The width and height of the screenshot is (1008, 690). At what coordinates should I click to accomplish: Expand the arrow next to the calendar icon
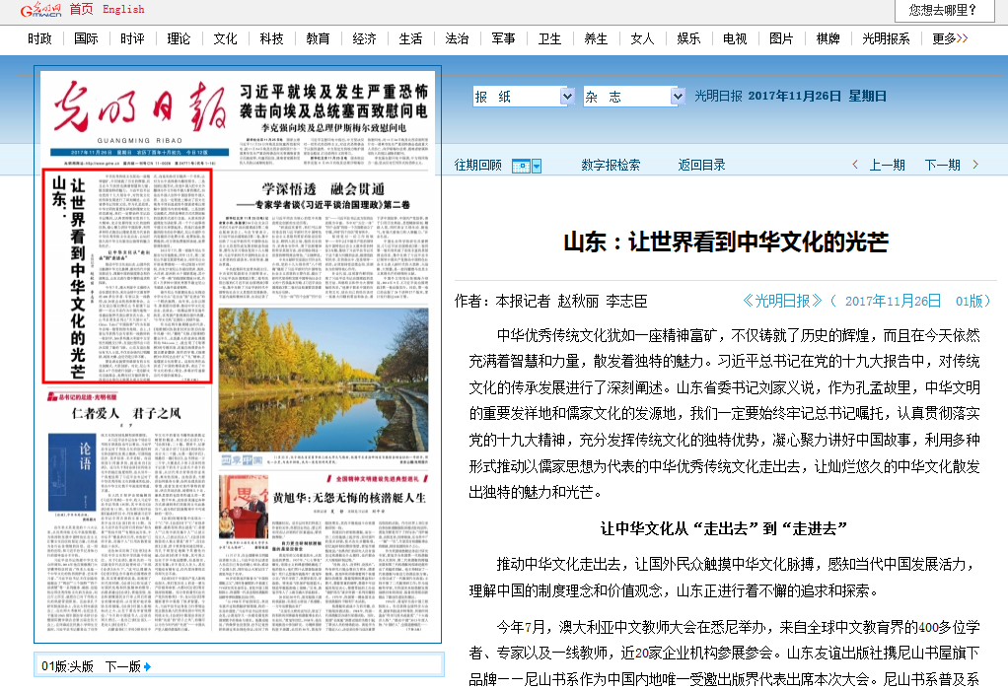pyautogui.click(x=537, y=166)
